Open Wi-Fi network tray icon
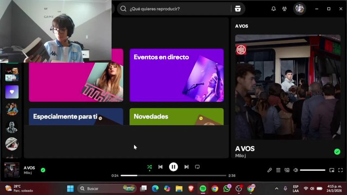 (x=306, y=188)
